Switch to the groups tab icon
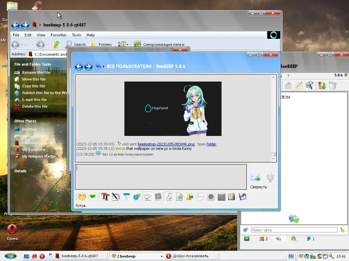The image size is (349, 261). tap(293, 239)
